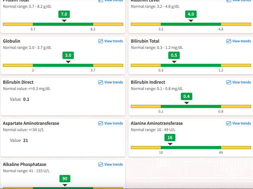Click the Bilirubin Indirect trend chart icon
253x189 pixels.
(x=228, y=82)
